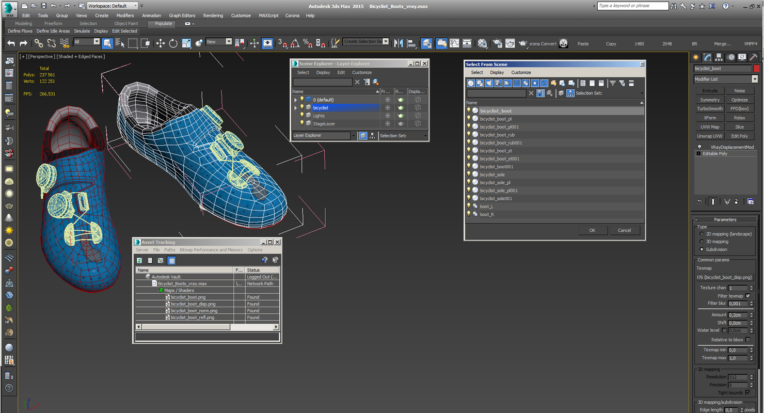
Task: Click Define Flows button
Action: (20, 31)
